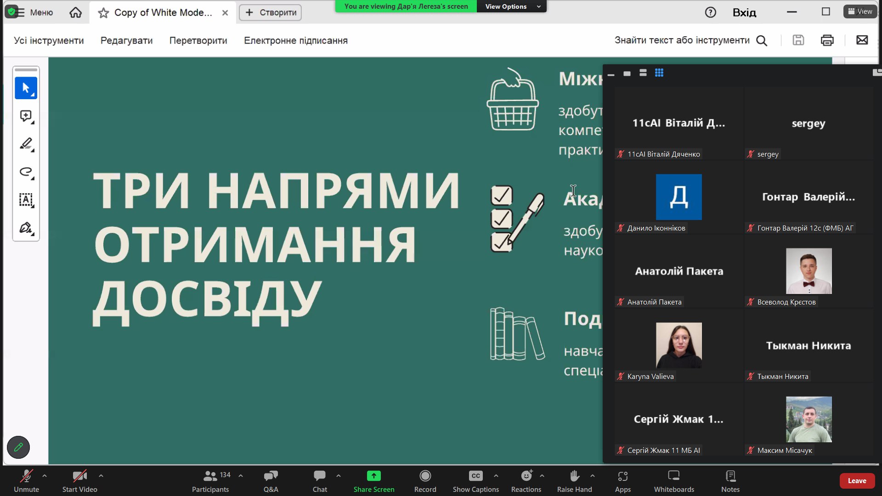Image resolution: width=882 pixels, height=496 pixels.
Task: Click the search magnifier icon
Action: coord(762,40)
